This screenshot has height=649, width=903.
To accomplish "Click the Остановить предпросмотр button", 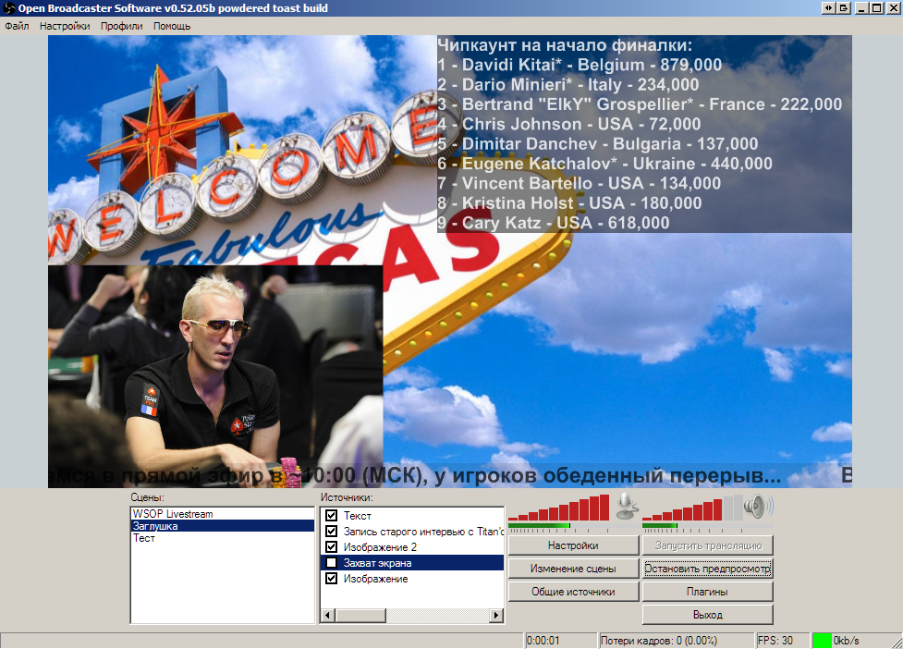I will click(x=707, y=569).
